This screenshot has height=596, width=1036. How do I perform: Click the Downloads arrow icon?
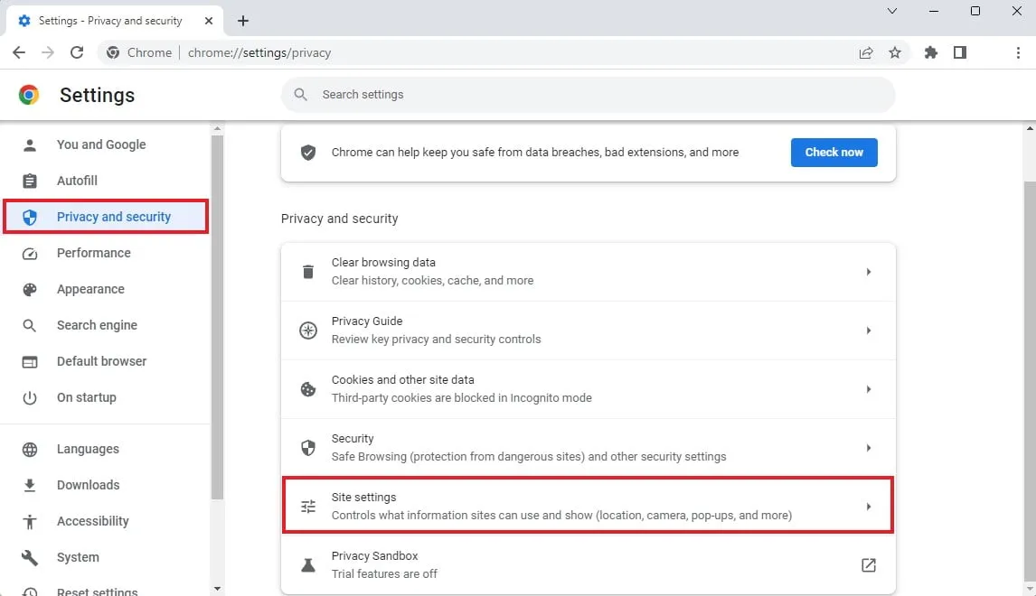click(x=30, y=485)
